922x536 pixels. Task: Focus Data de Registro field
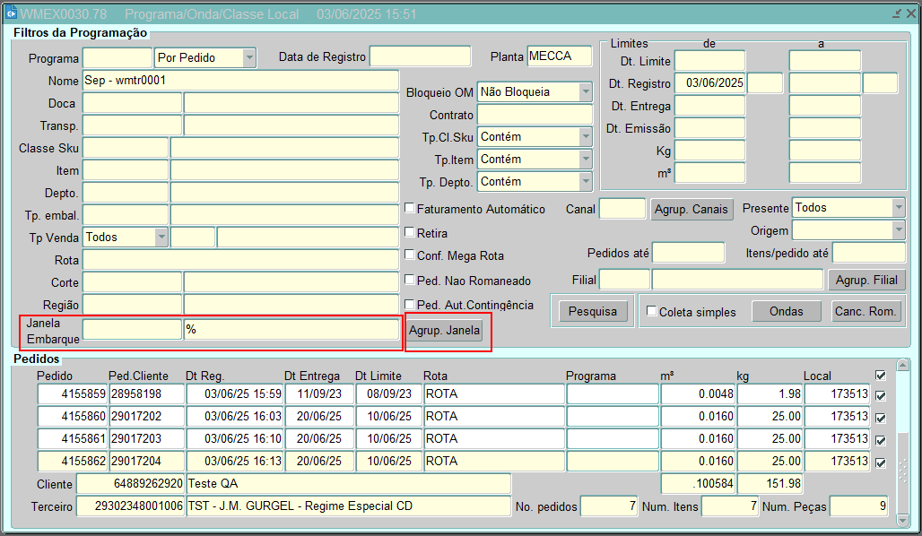click(421, 56)
